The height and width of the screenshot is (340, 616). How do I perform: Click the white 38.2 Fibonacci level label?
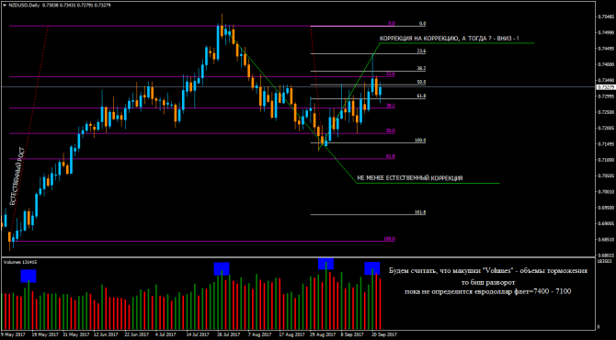[421, 68]
